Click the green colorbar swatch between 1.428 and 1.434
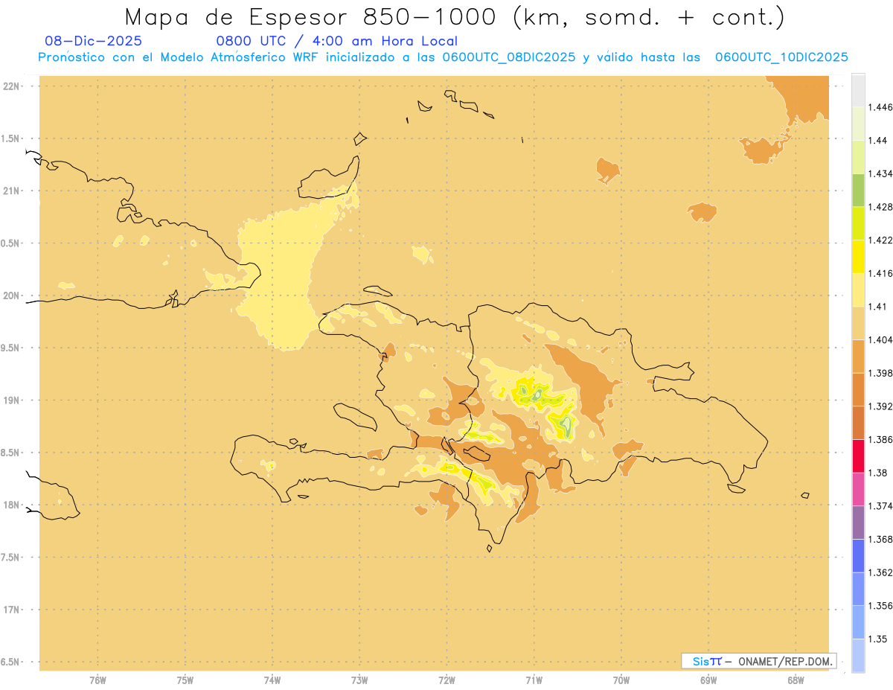 [x=858, y=190]
